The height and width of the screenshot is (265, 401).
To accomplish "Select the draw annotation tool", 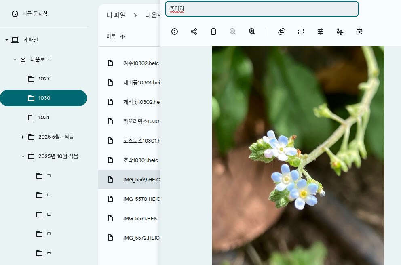I will [340, 32].
